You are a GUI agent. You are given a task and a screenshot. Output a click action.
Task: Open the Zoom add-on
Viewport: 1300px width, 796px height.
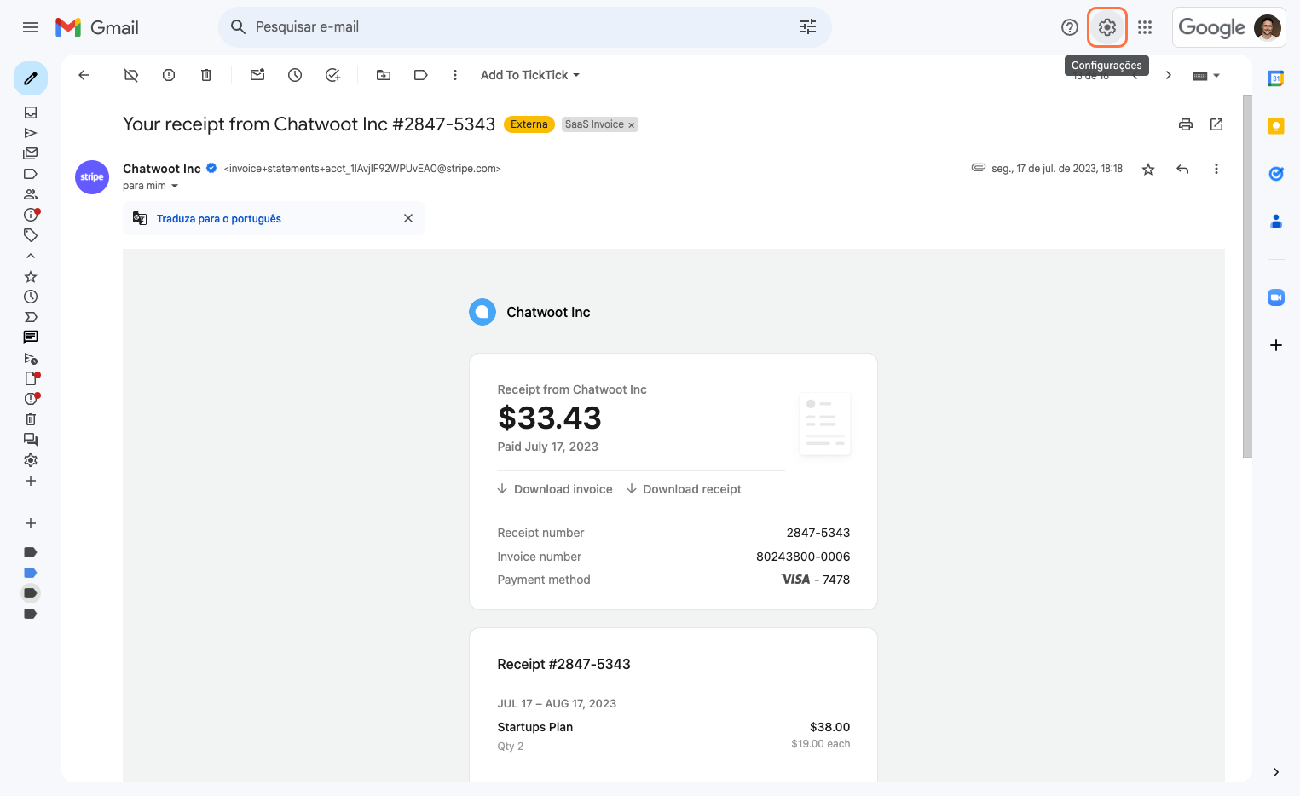pos(1276,297)
